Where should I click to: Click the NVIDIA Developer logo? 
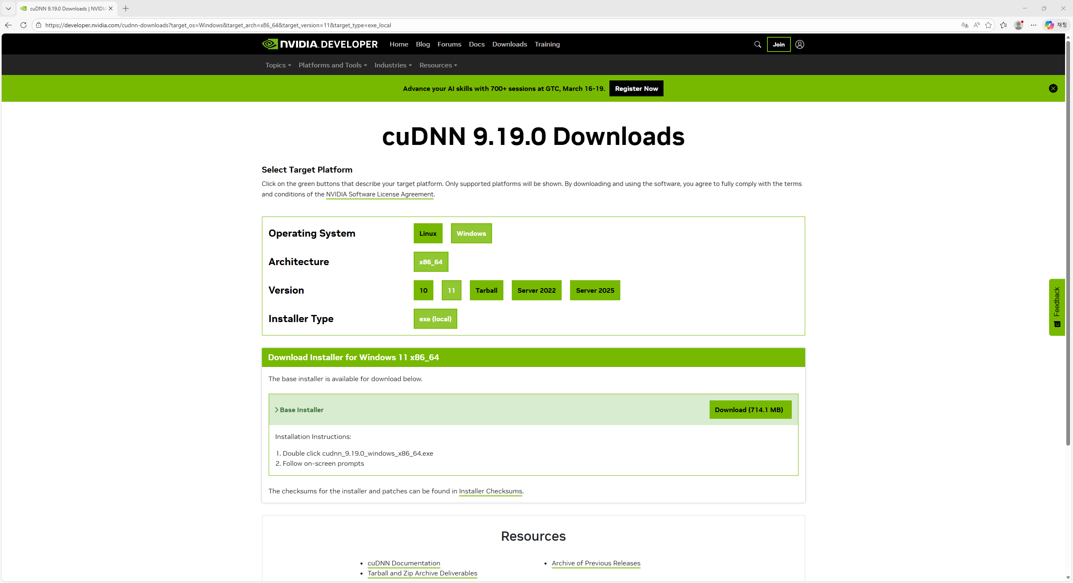coord(319,44)
